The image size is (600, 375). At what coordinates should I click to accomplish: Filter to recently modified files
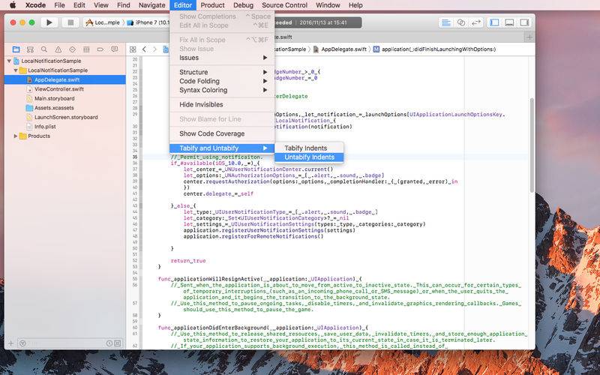pyautogui.click(x=109, y=343)
